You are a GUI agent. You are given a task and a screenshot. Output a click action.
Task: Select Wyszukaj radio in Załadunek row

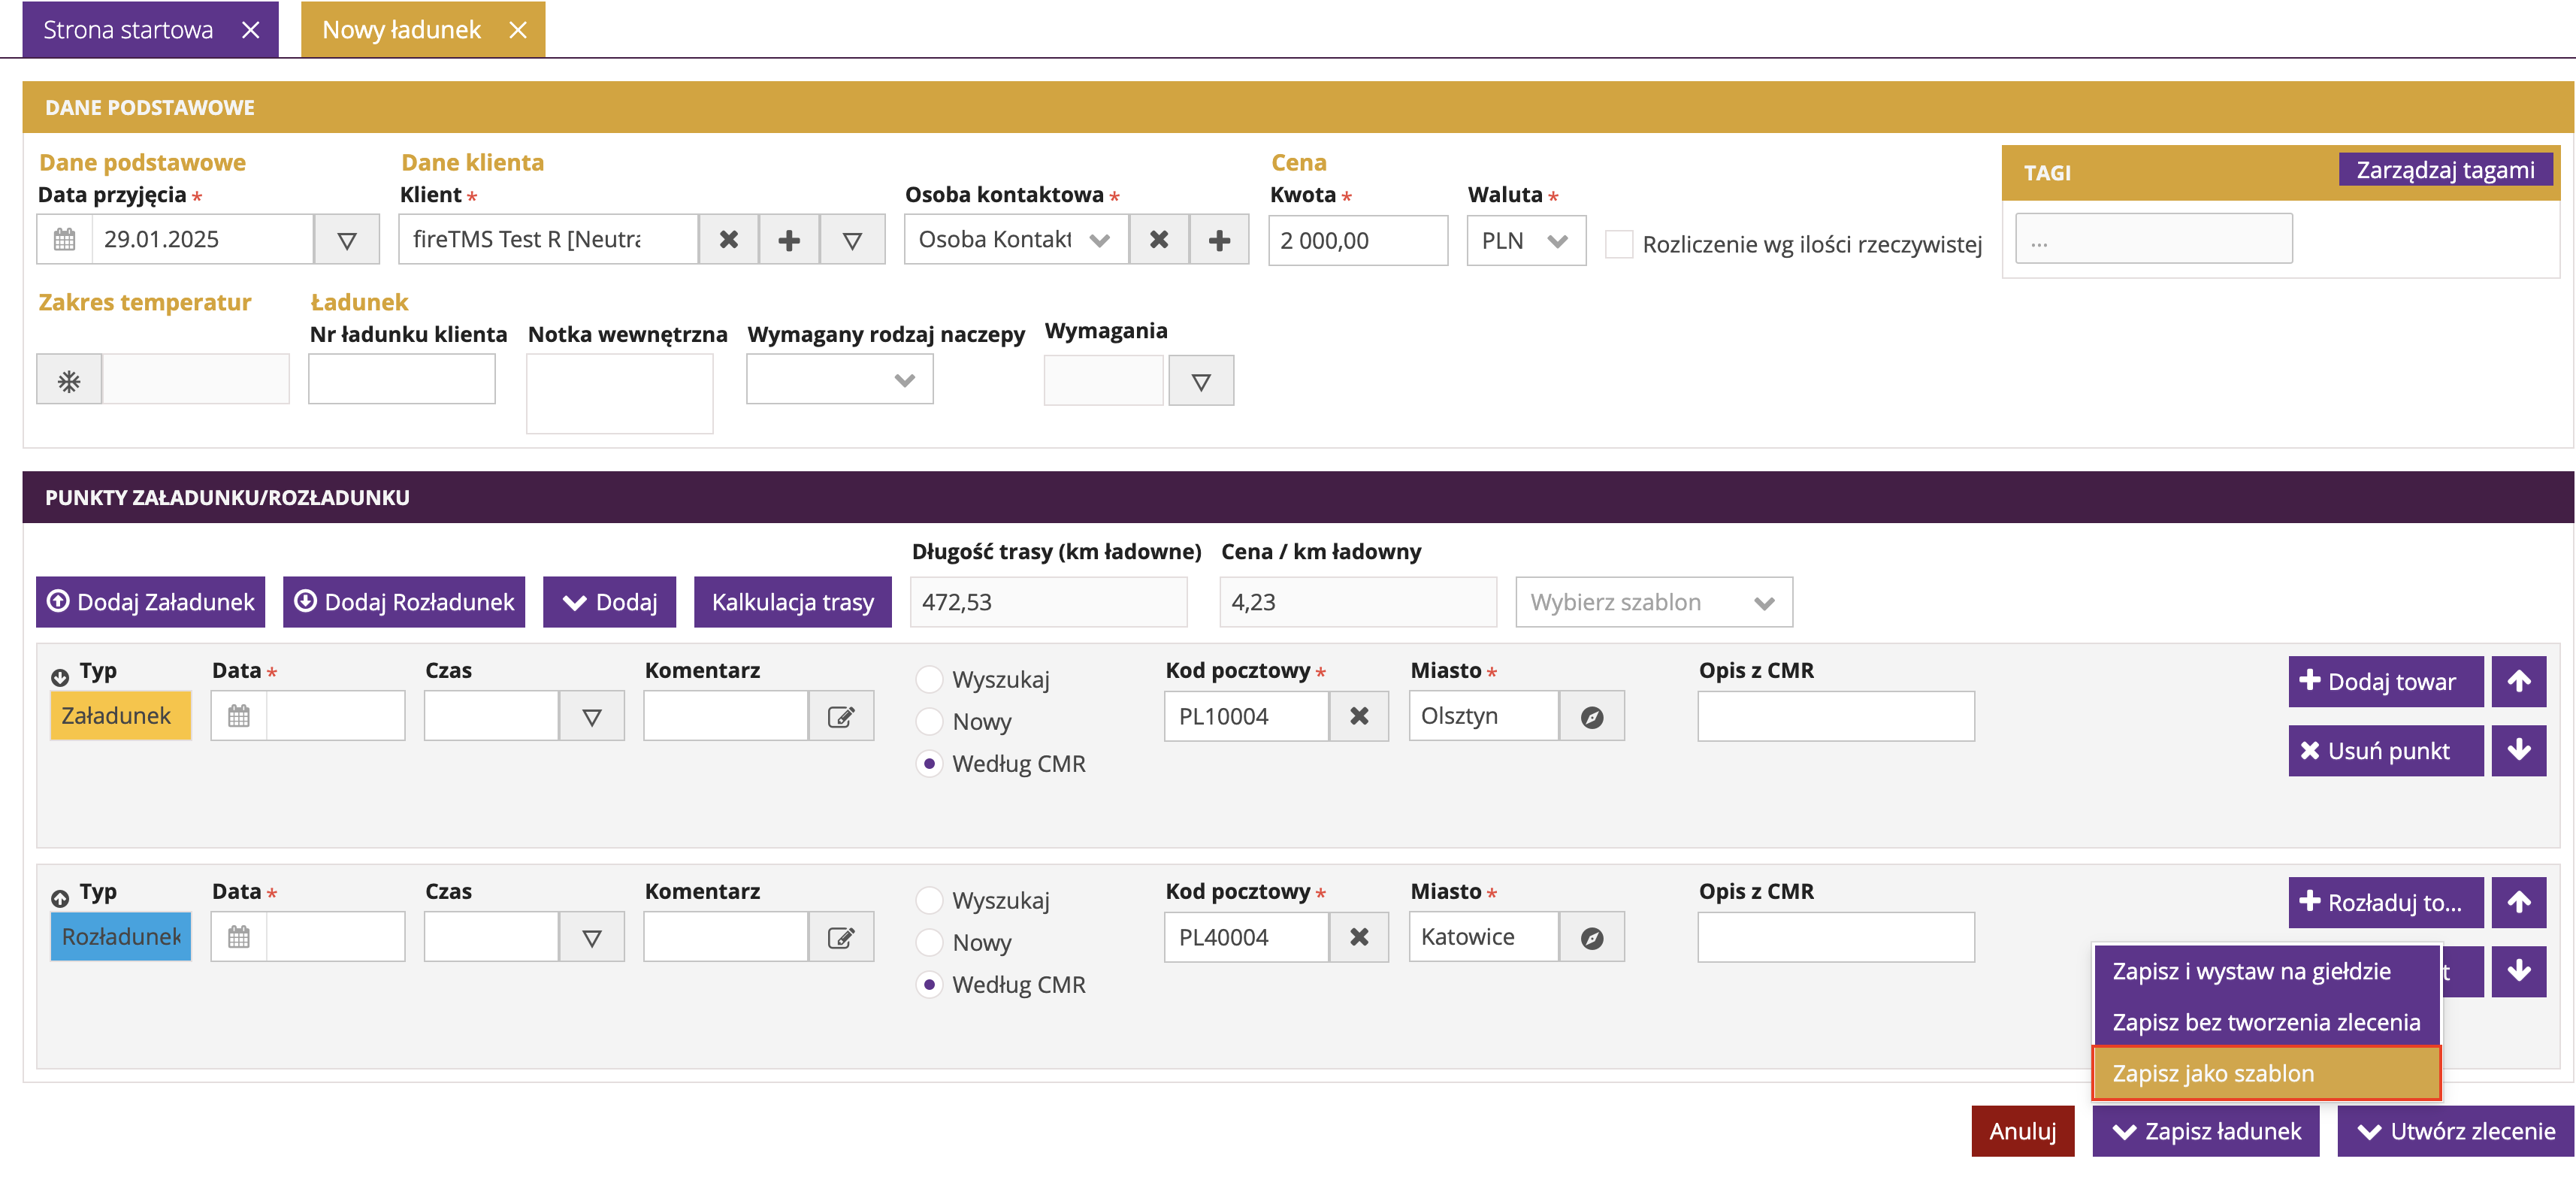[x=930, y=680]
